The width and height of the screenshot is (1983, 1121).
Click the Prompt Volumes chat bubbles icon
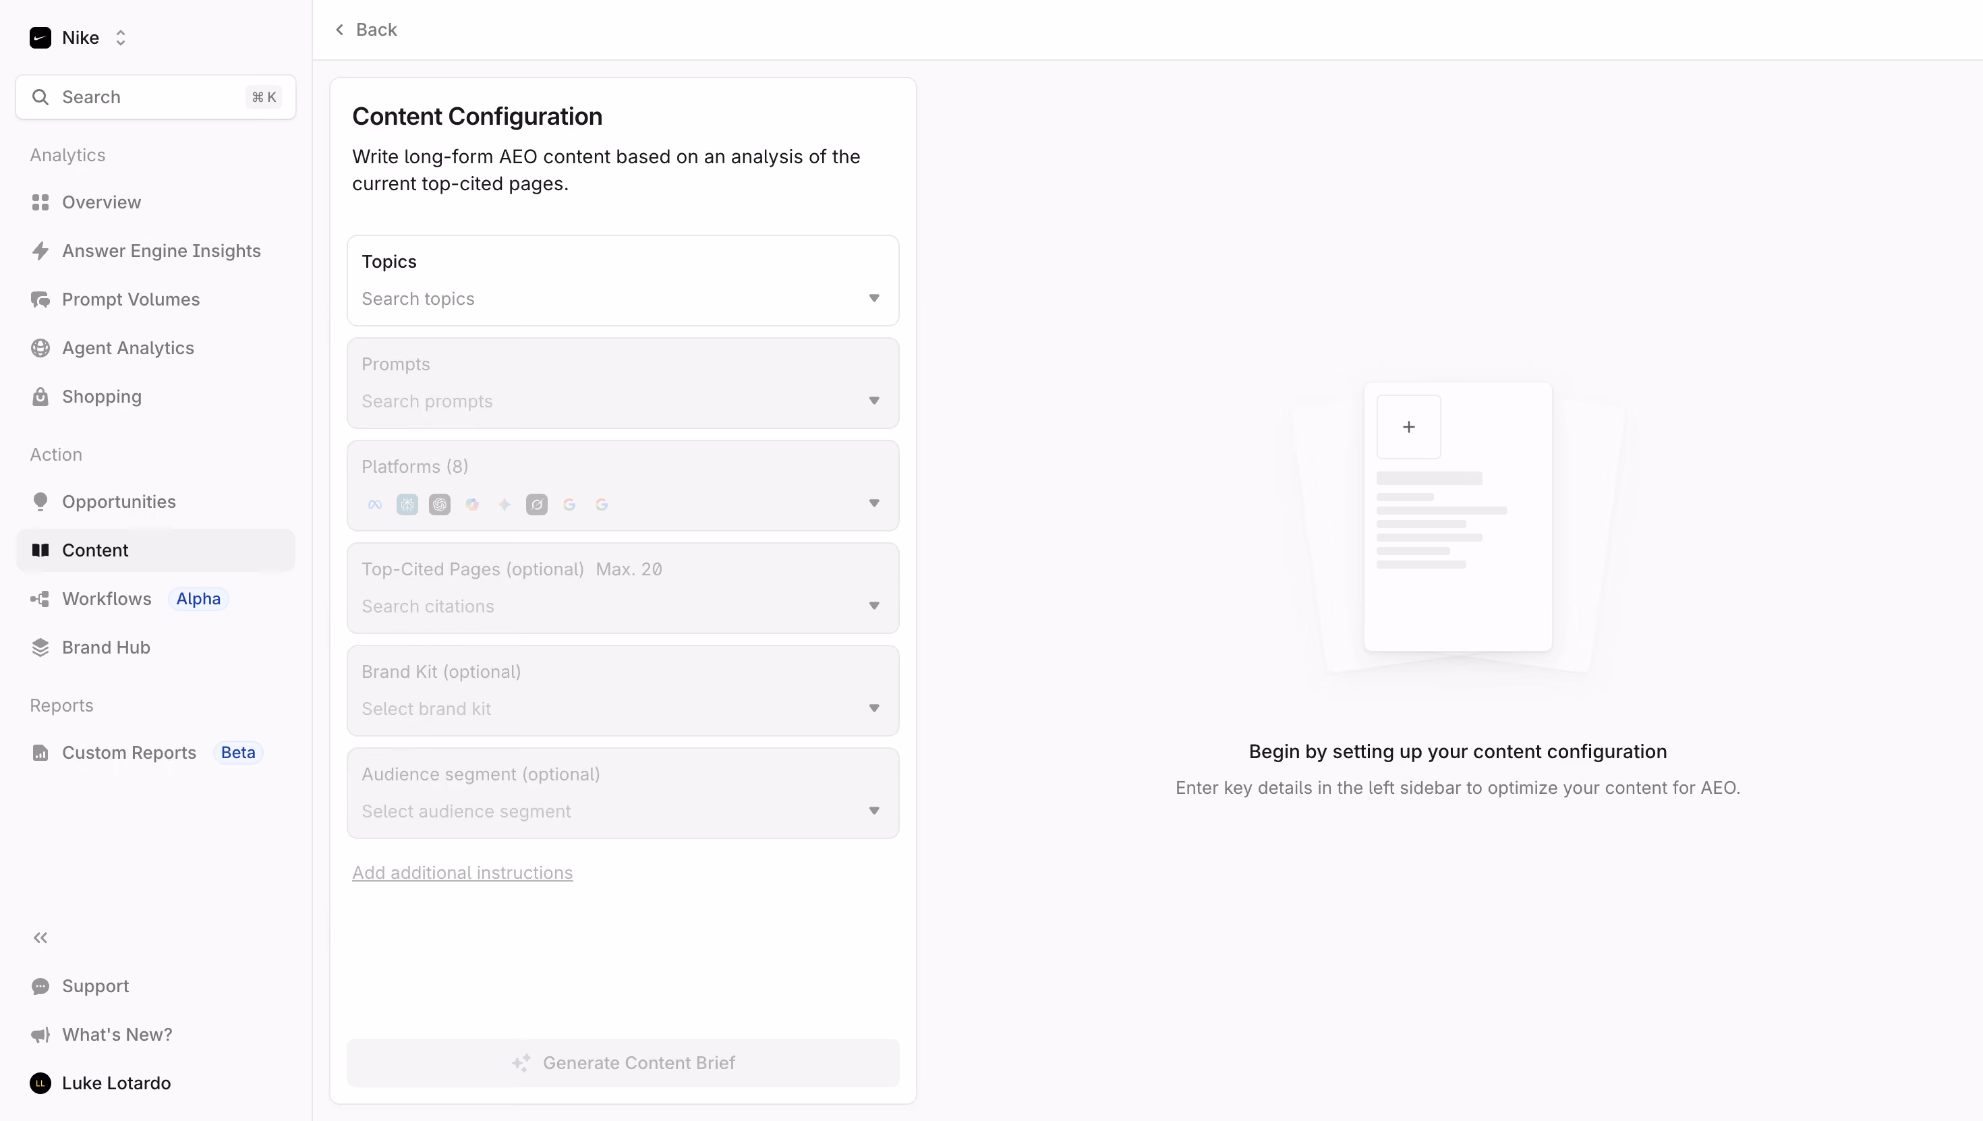tap(40, 299)
